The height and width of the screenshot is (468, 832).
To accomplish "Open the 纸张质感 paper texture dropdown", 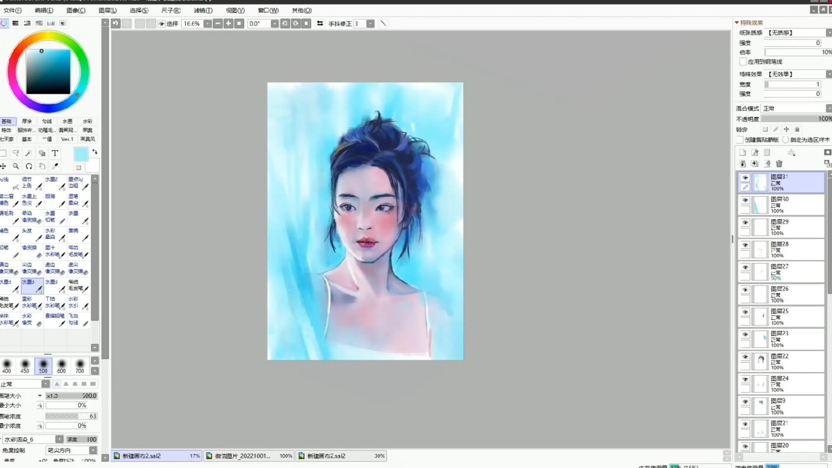I will pos(829,32).
